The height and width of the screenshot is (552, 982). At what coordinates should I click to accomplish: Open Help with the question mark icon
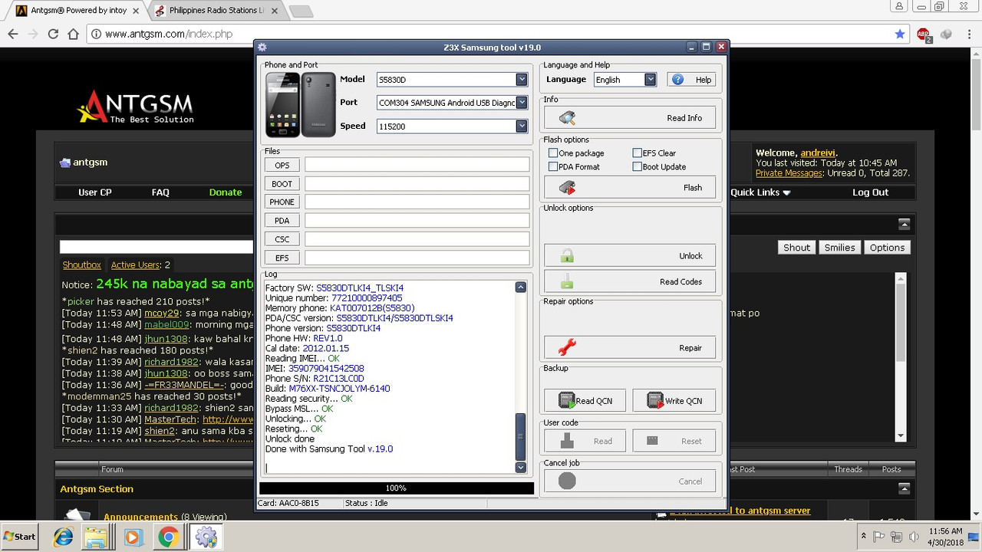(691, 80)
